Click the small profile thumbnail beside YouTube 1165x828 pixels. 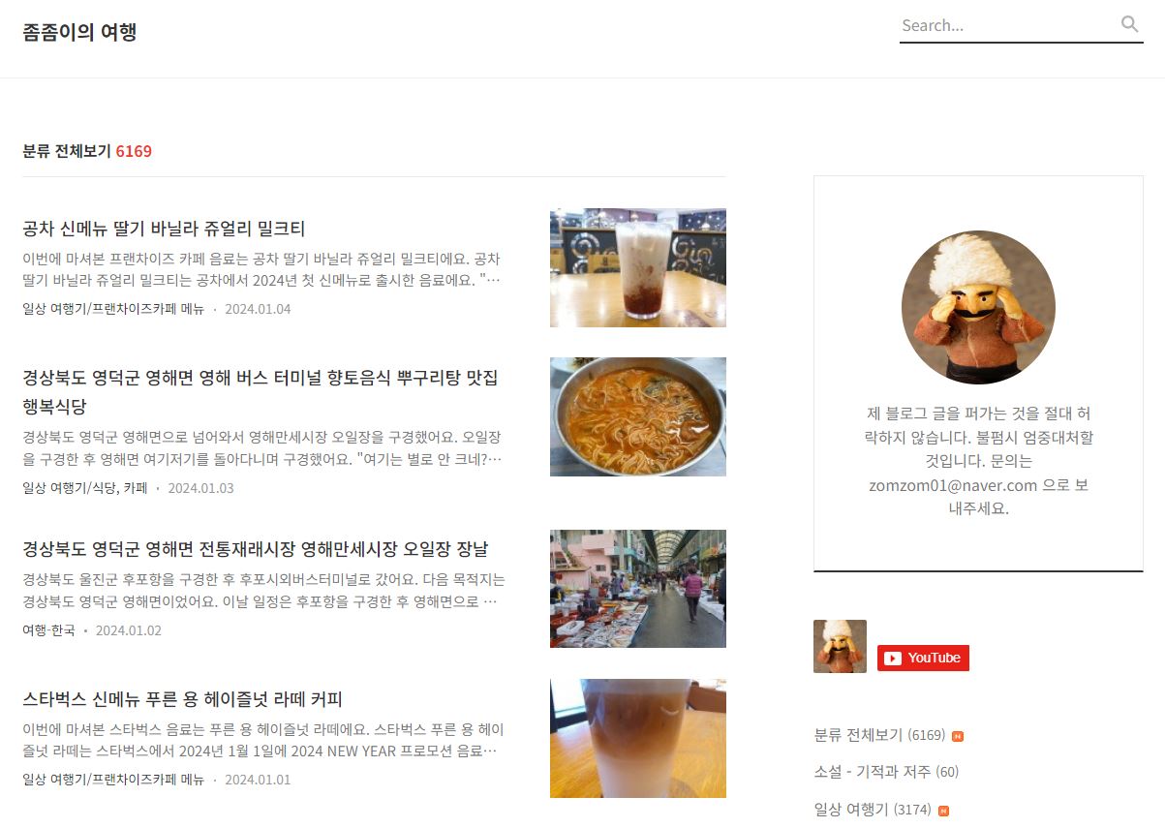click(x=840, y=646)
